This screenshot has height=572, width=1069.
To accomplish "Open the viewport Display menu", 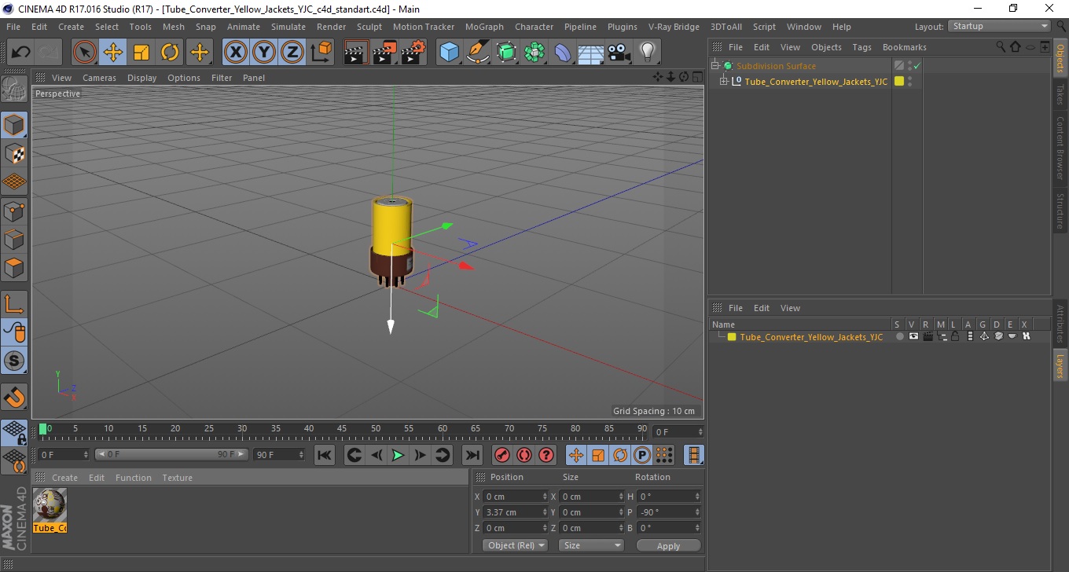I will pos(141,78).
